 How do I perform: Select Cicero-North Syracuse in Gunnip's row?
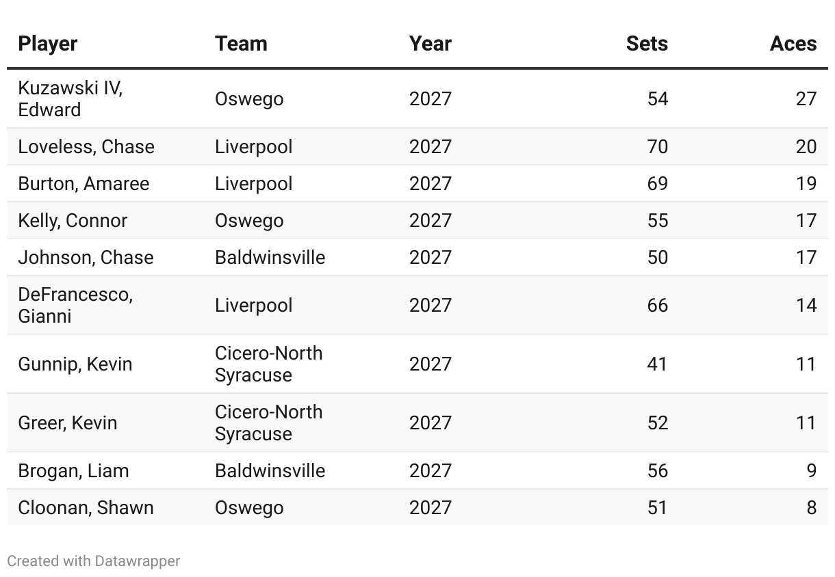pos(268,364)
